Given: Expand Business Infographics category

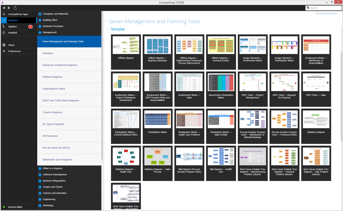Looking at the screenshot, I should [40, 181].
